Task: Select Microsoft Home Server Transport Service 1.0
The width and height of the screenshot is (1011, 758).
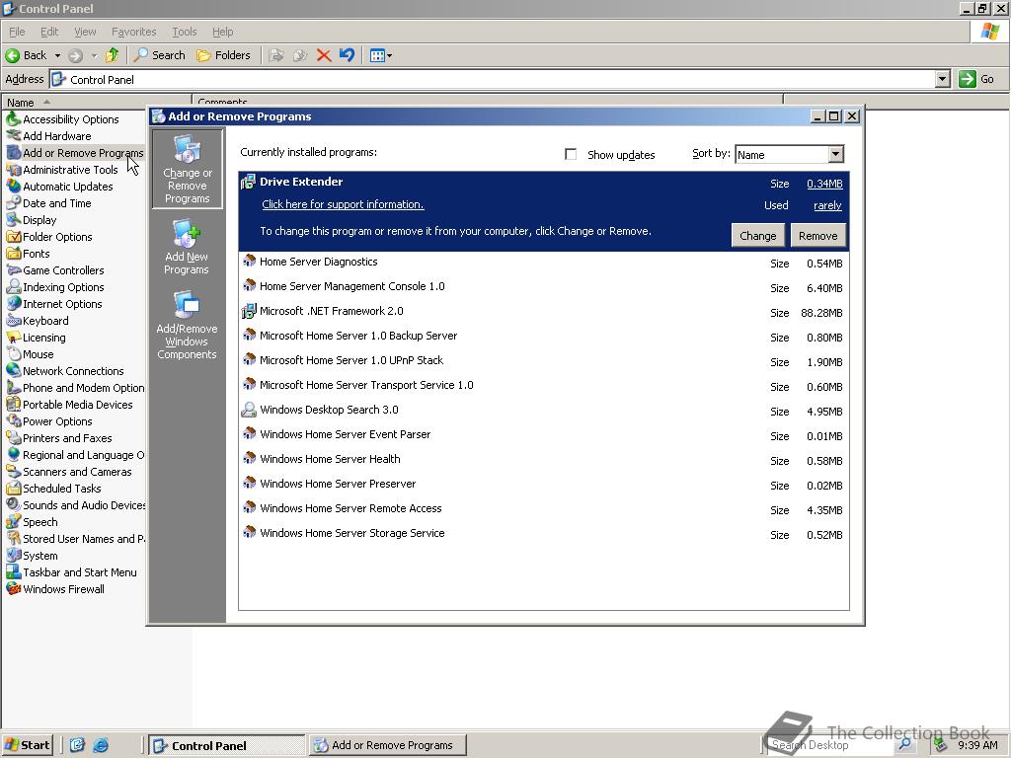Action: point(544,386)
